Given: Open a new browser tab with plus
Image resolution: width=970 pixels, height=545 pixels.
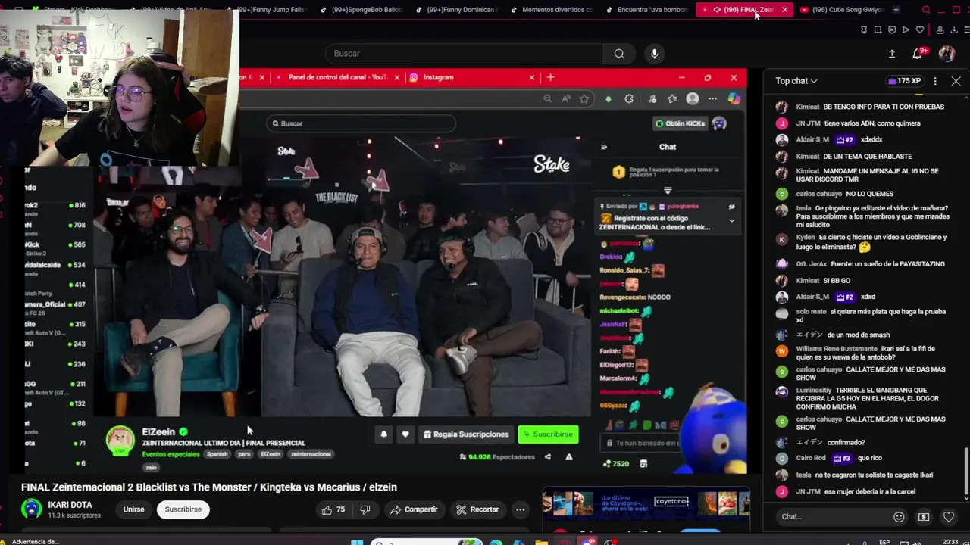Looking at the screenshot, I should click(896, 10).
